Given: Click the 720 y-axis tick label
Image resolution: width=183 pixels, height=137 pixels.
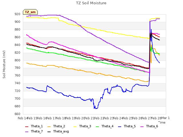Looking at the screenshot, I should [x=17, y=91].
